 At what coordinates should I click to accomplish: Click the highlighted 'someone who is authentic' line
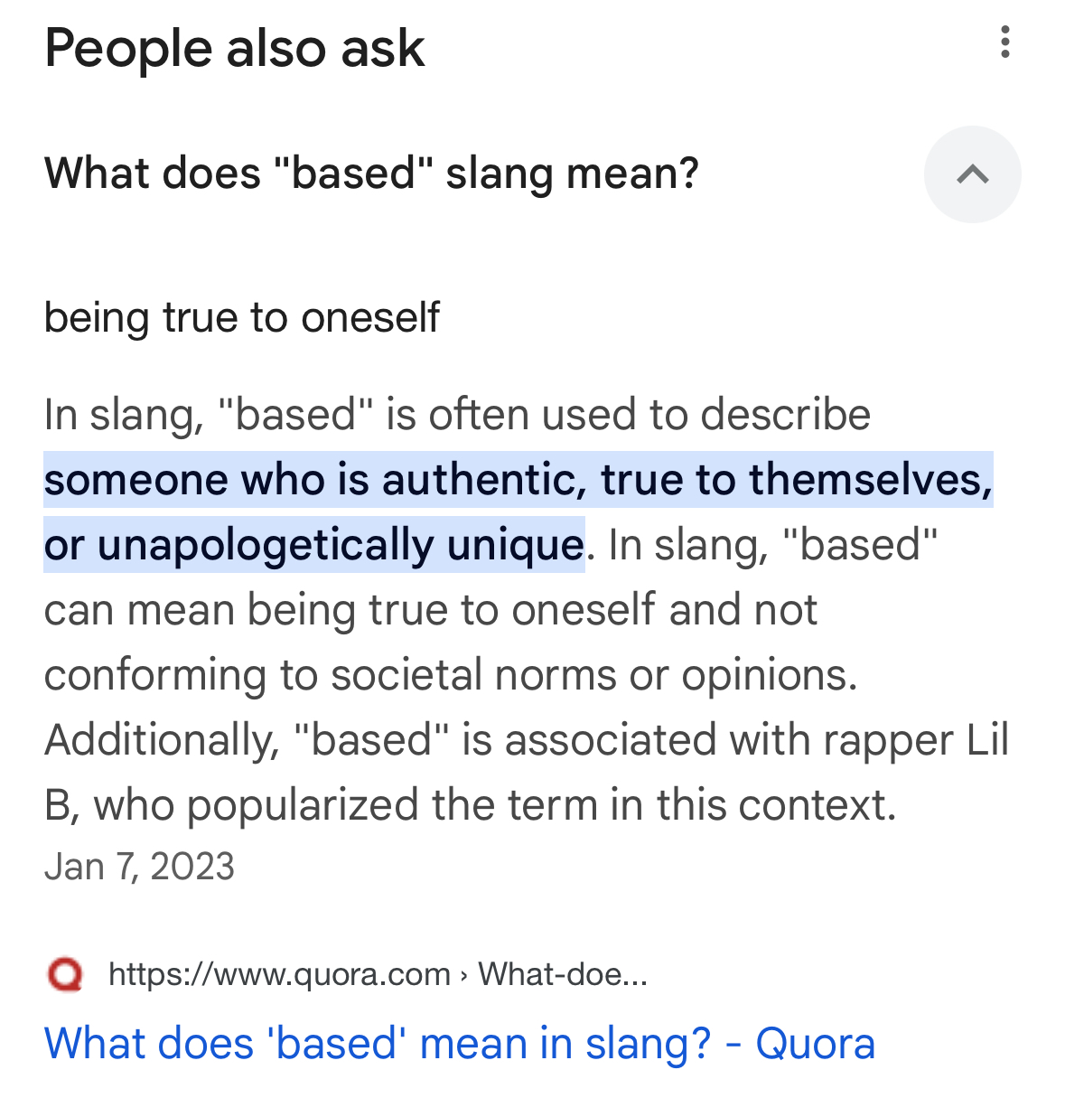click(x=518, y=479)
